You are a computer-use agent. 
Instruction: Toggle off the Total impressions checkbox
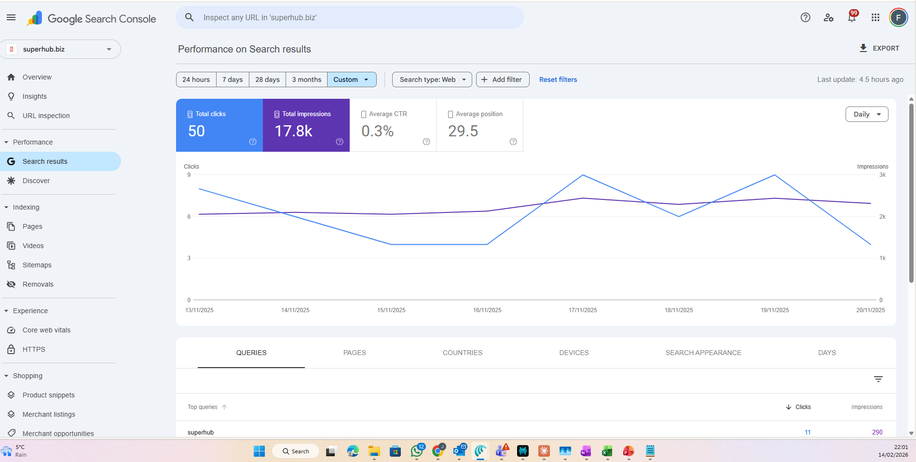click(x=277, y=115)
